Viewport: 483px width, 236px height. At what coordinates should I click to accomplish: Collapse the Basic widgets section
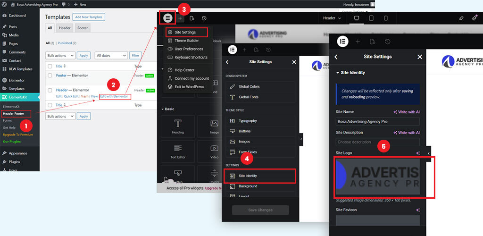click(x=167, y=109)
